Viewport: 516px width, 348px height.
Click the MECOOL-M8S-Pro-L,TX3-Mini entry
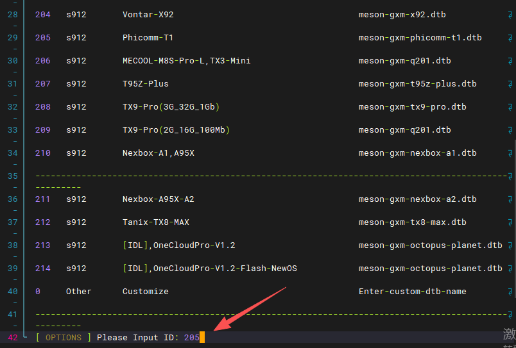pos(186,61)
